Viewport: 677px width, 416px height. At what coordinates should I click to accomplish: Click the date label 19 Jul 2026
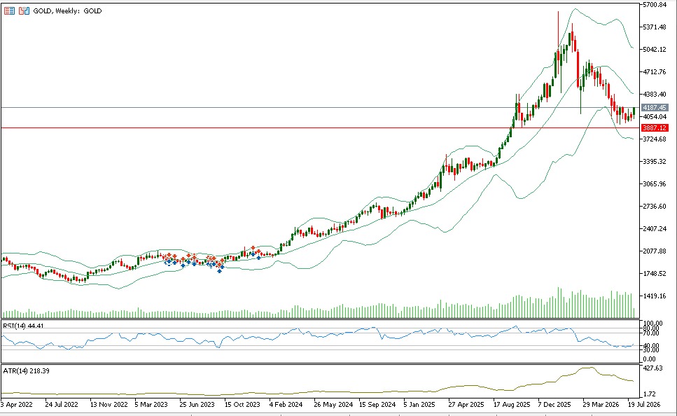coord(644,405)
